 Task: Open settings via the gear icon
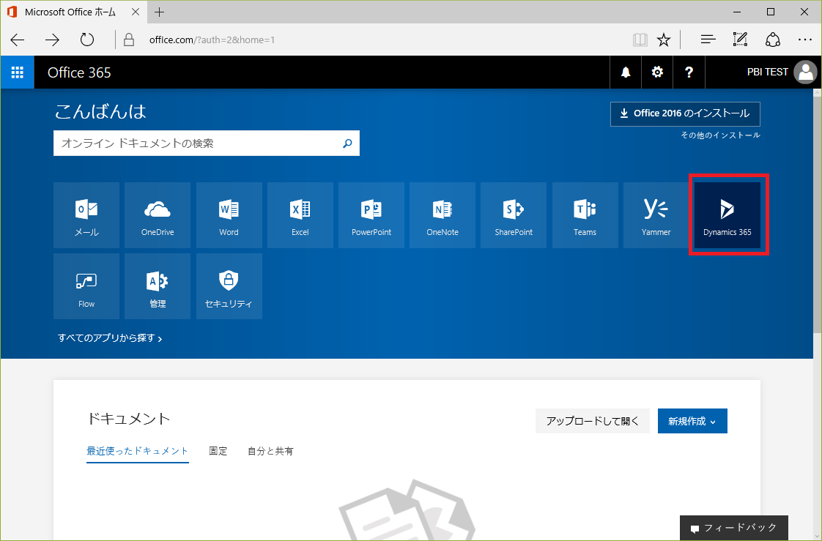pos(657,72)
